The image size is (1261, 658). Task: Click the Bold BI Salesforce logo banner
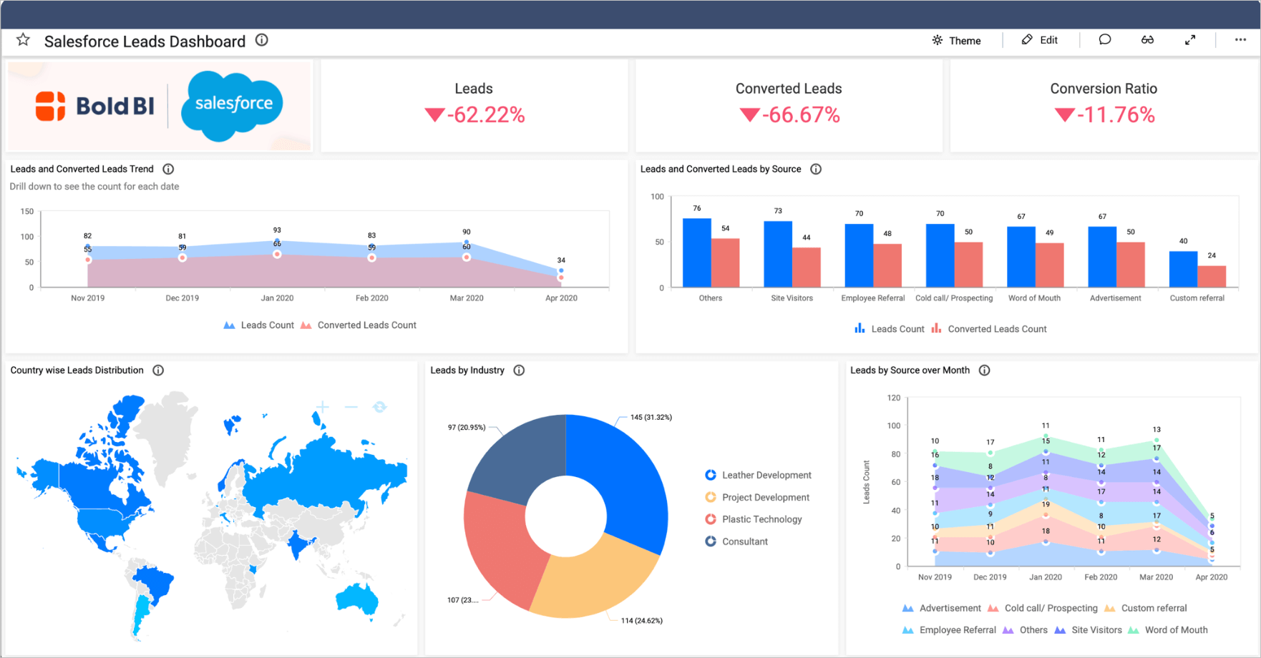[160, 105]
